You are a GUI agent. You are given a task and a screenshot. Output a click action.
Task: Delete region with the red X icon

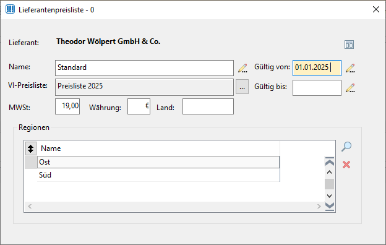pos(346,165)
